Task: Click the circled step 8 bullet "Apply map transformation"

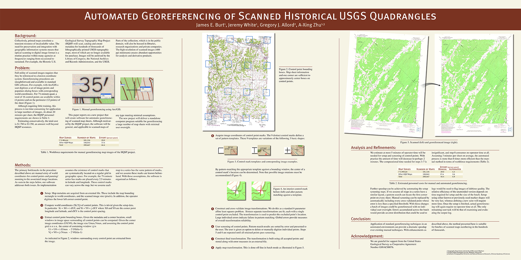Action: click(212, 248)
